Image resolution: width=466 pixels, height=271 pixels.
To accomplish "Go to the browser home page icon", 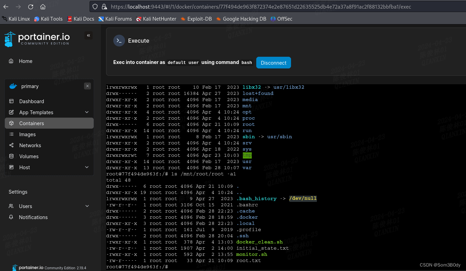I will click(43, 7).
